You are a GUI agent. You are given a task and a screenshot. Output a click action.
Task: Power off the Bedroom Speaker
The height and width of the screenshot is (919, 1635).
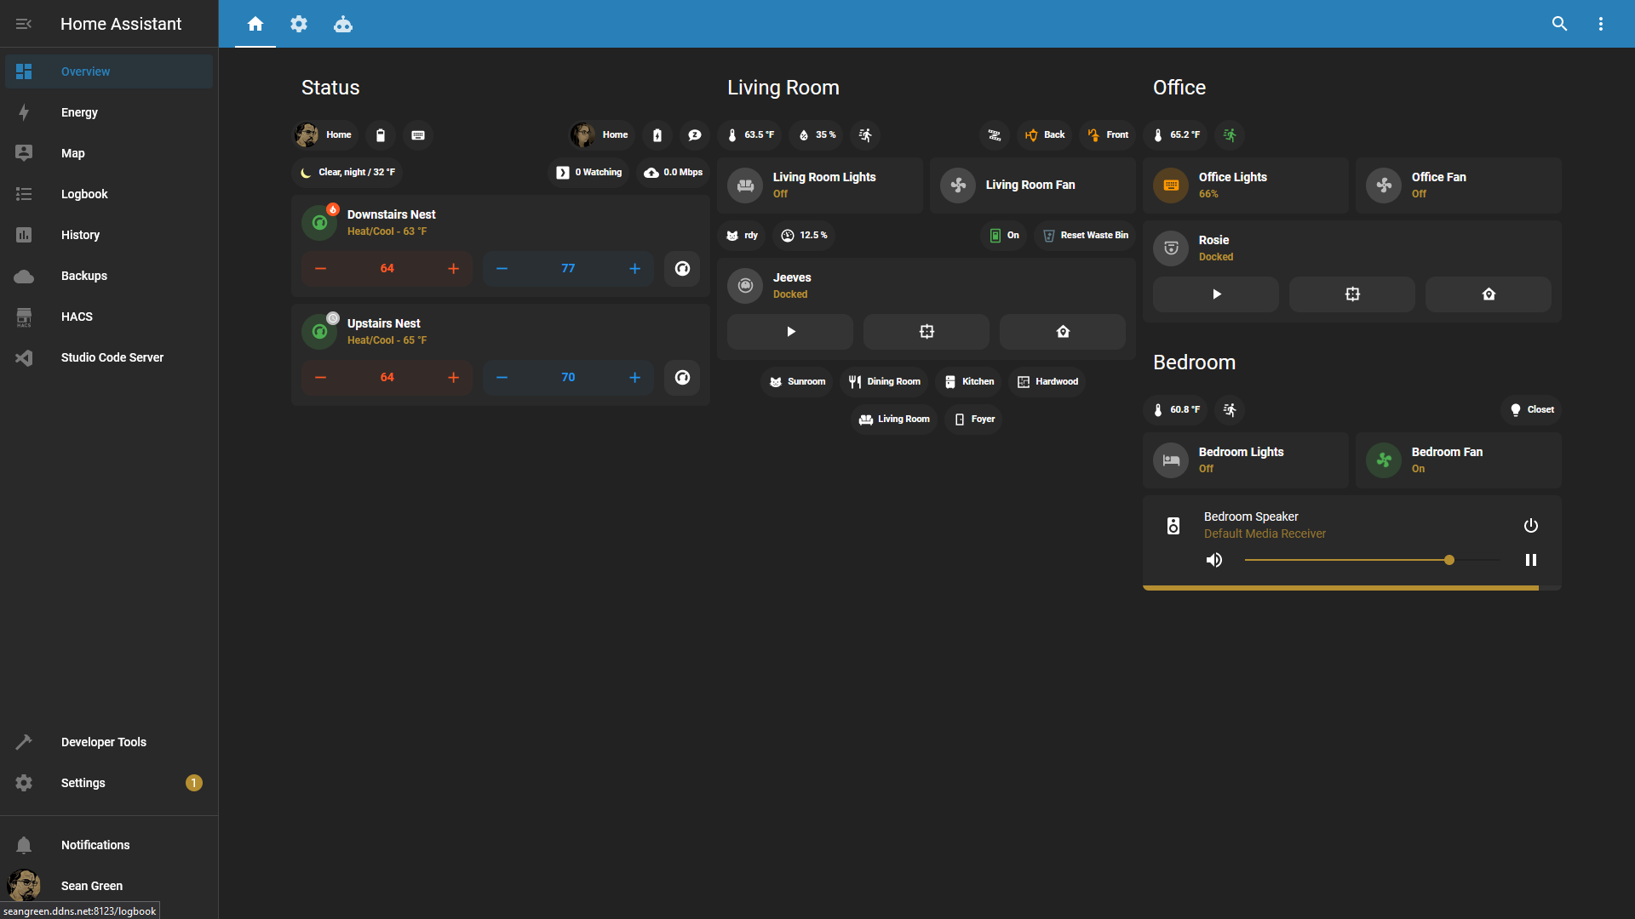1530,526
